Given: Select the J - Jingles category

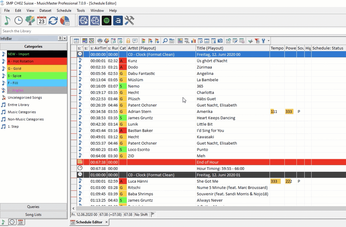Looking at the screenshot, I should [37, 90].
